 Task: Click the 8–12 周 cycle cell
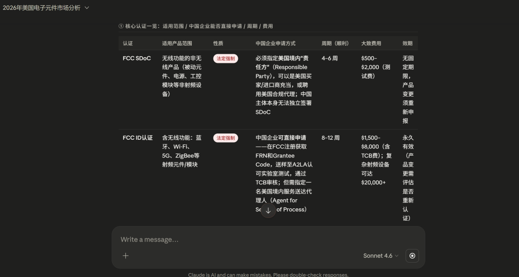tap(330, 137)
